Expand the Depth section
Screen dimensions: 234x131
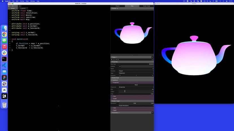[x=114, y=110]
